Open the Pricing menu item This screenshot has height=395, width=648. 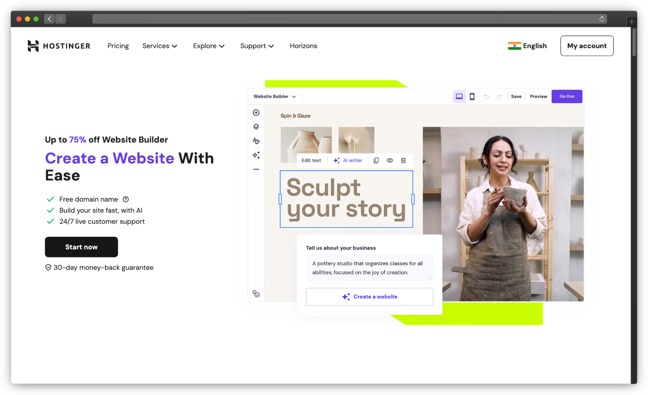tap(118, 46)
